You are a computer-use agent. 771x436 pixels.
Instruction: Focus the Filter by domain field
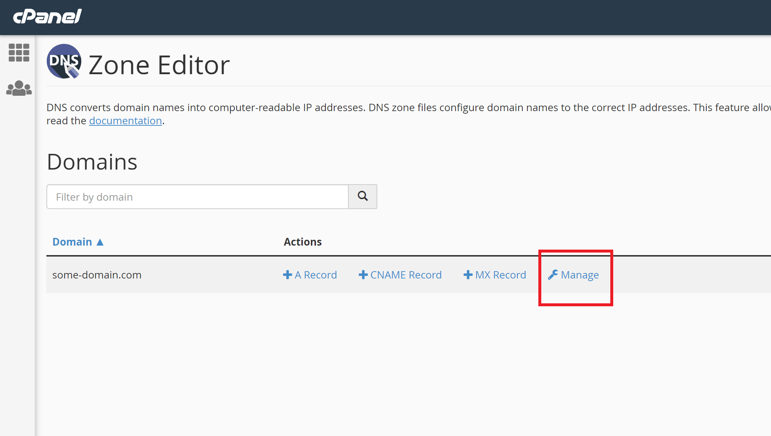tap(197, 197)
